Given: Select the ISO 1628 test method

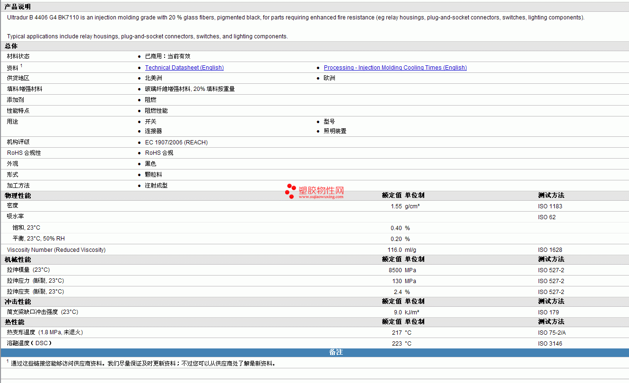Looking at the screenshot, I should click(550, 250).
